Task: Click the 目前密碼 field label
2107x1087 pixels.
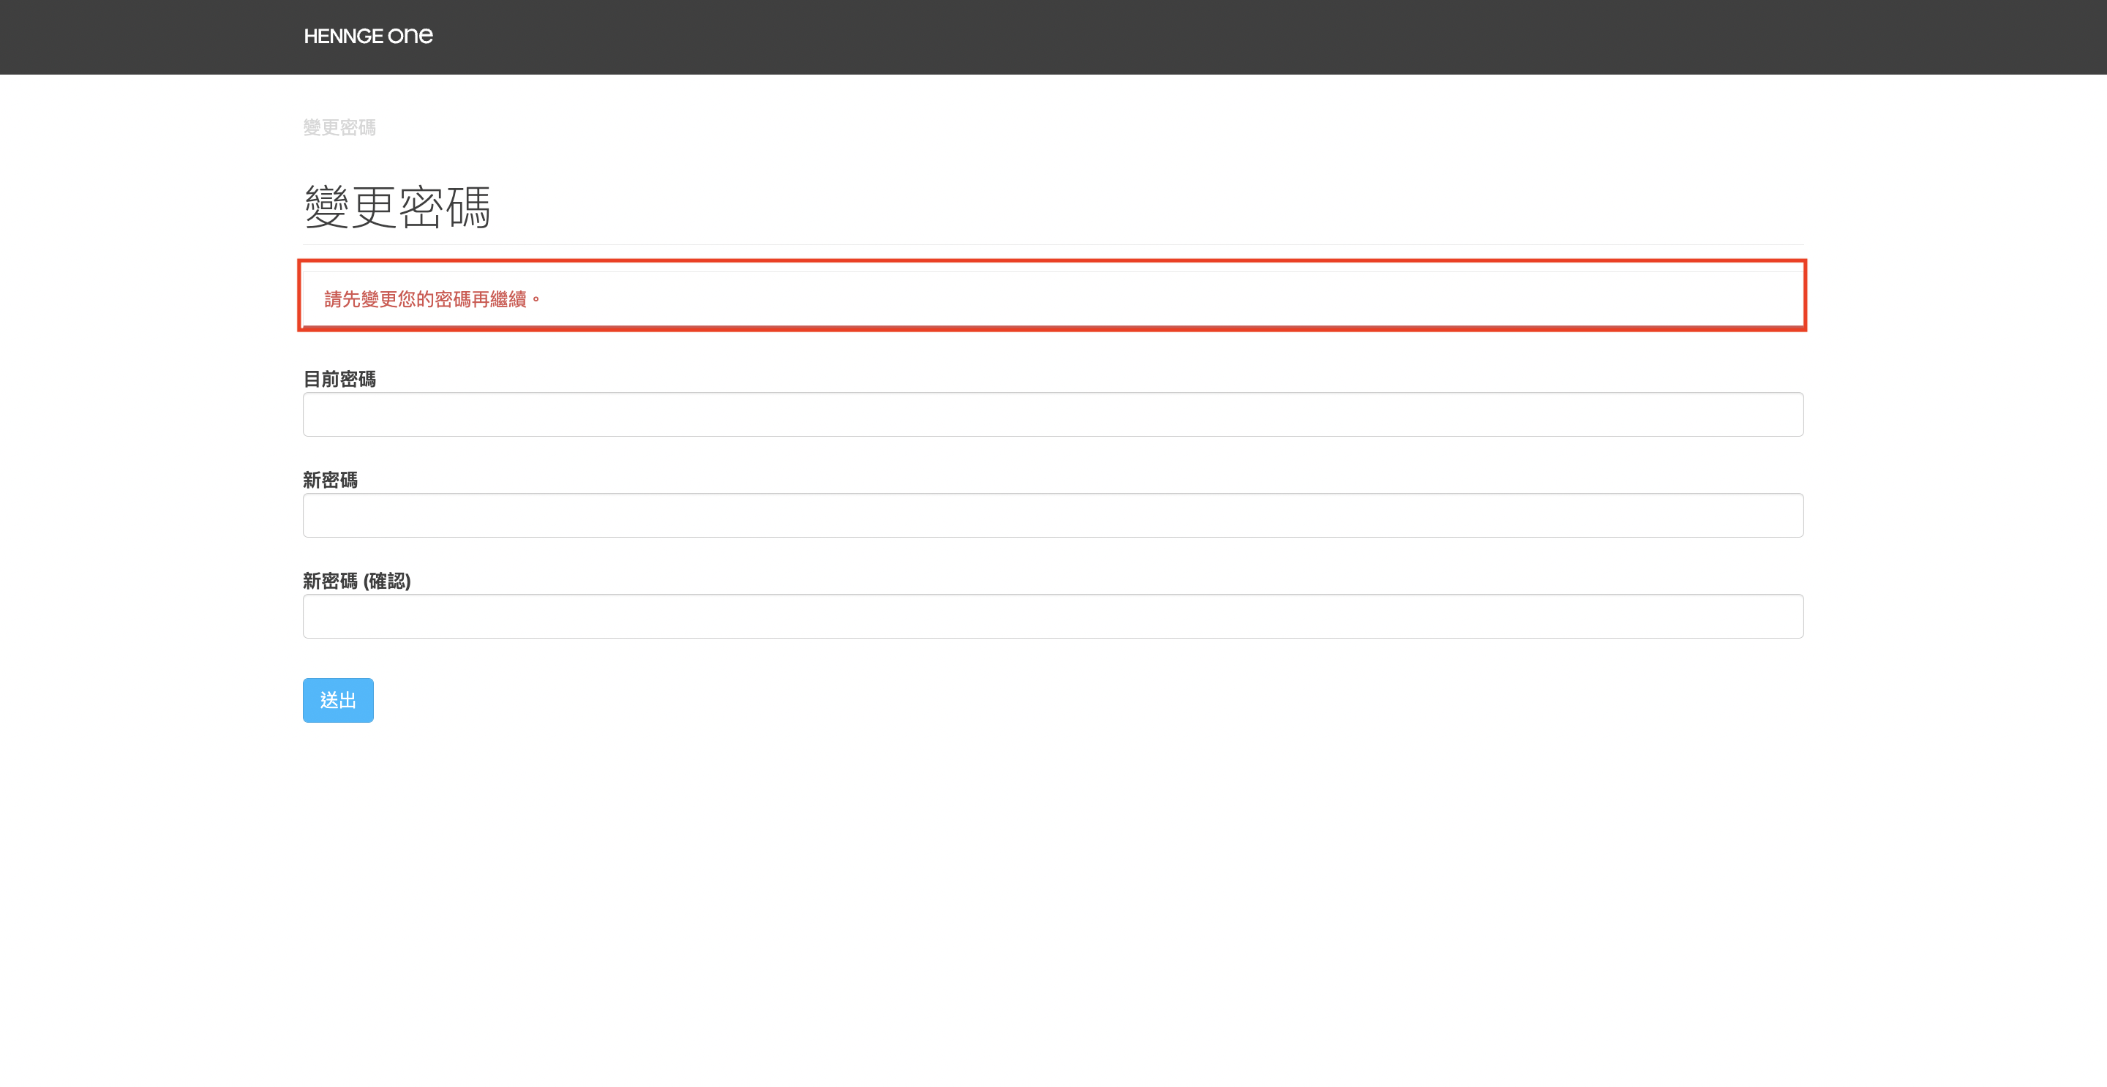Action: (339, 379)
